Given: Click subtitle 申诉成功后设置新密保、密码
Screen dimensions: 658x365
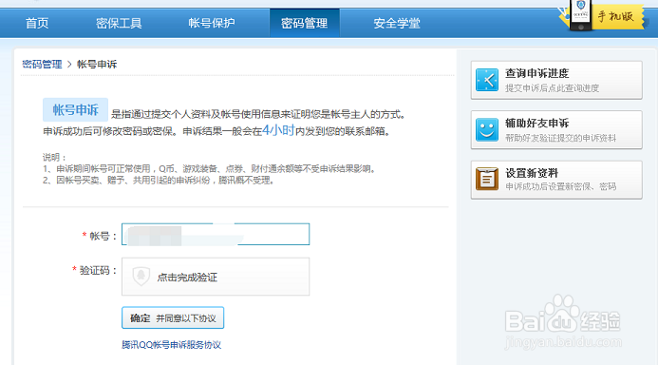Looking at the screenshot, I should 560,186.
